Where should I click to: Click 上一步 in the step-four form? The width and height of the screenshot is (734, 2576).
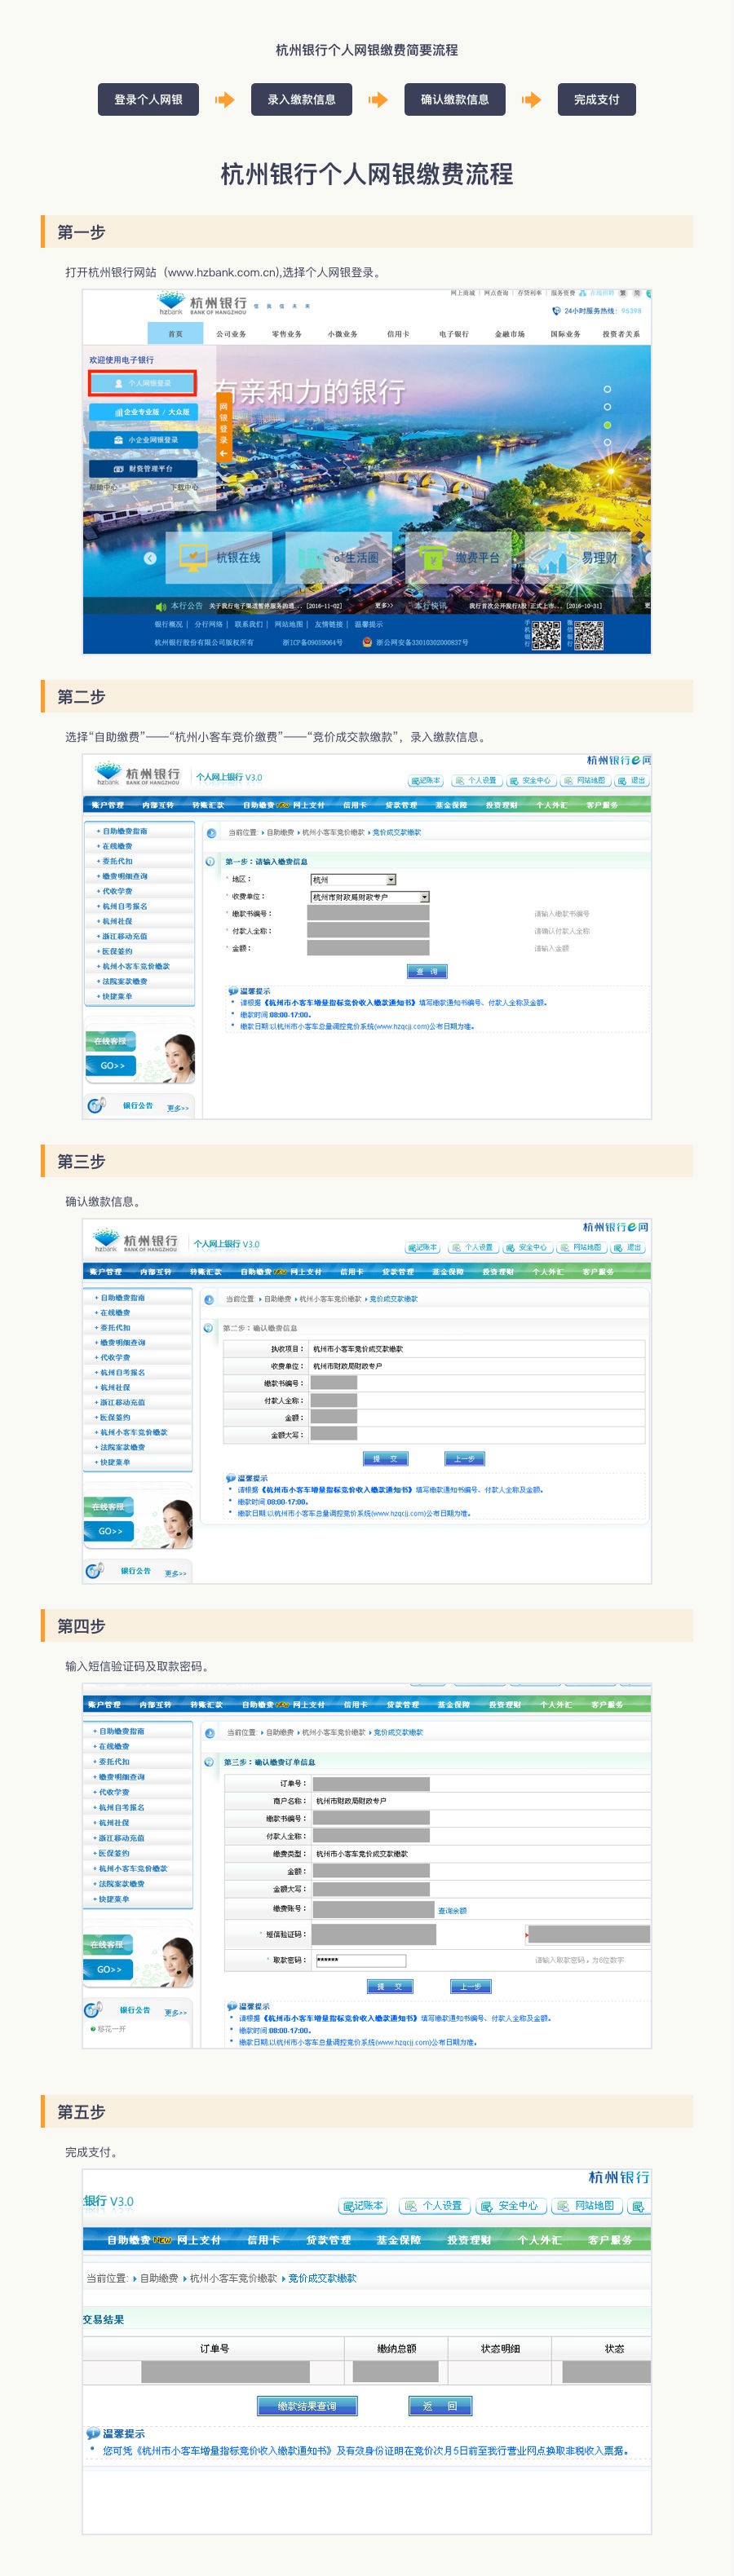470,1987
